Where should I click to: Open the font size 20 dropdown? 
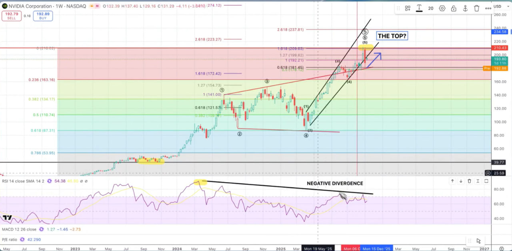pos(431,8)
